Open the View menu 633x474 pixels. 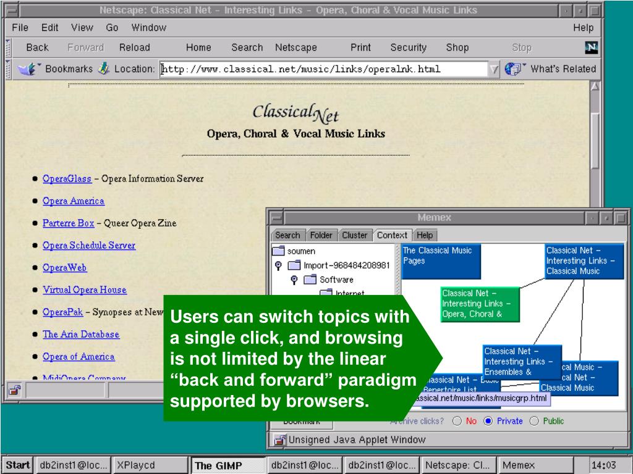click(82, 27)
